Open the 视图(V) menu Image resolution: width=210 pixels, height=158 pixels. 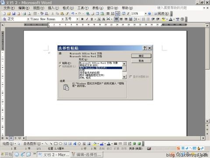(38, 8)
